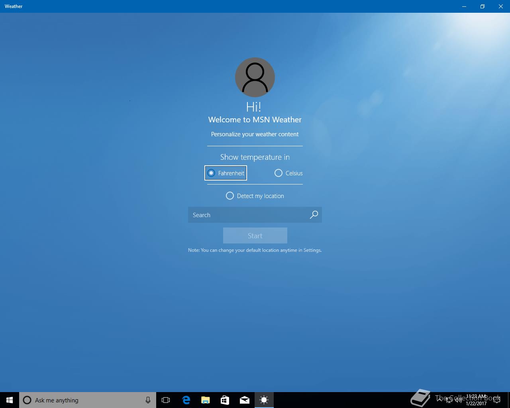Open Task View from the taskbar
The image size is (510, 408).
point(166,400)
